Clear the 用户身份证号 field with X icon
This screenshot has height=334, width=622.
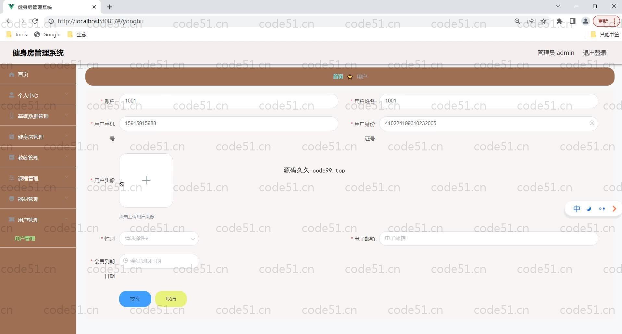[592, 123]
